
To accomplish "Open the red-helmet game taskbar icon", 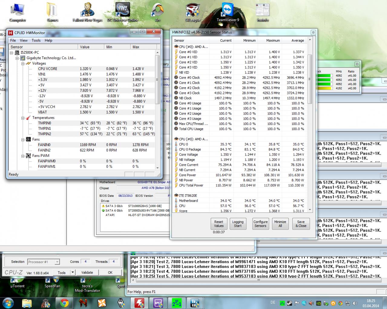I will coord(46,303).
